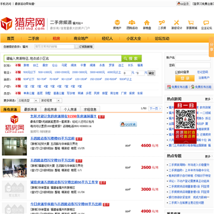Open the 出租类型 dropdown
The image size is (214, 214).
pos(27,100)
